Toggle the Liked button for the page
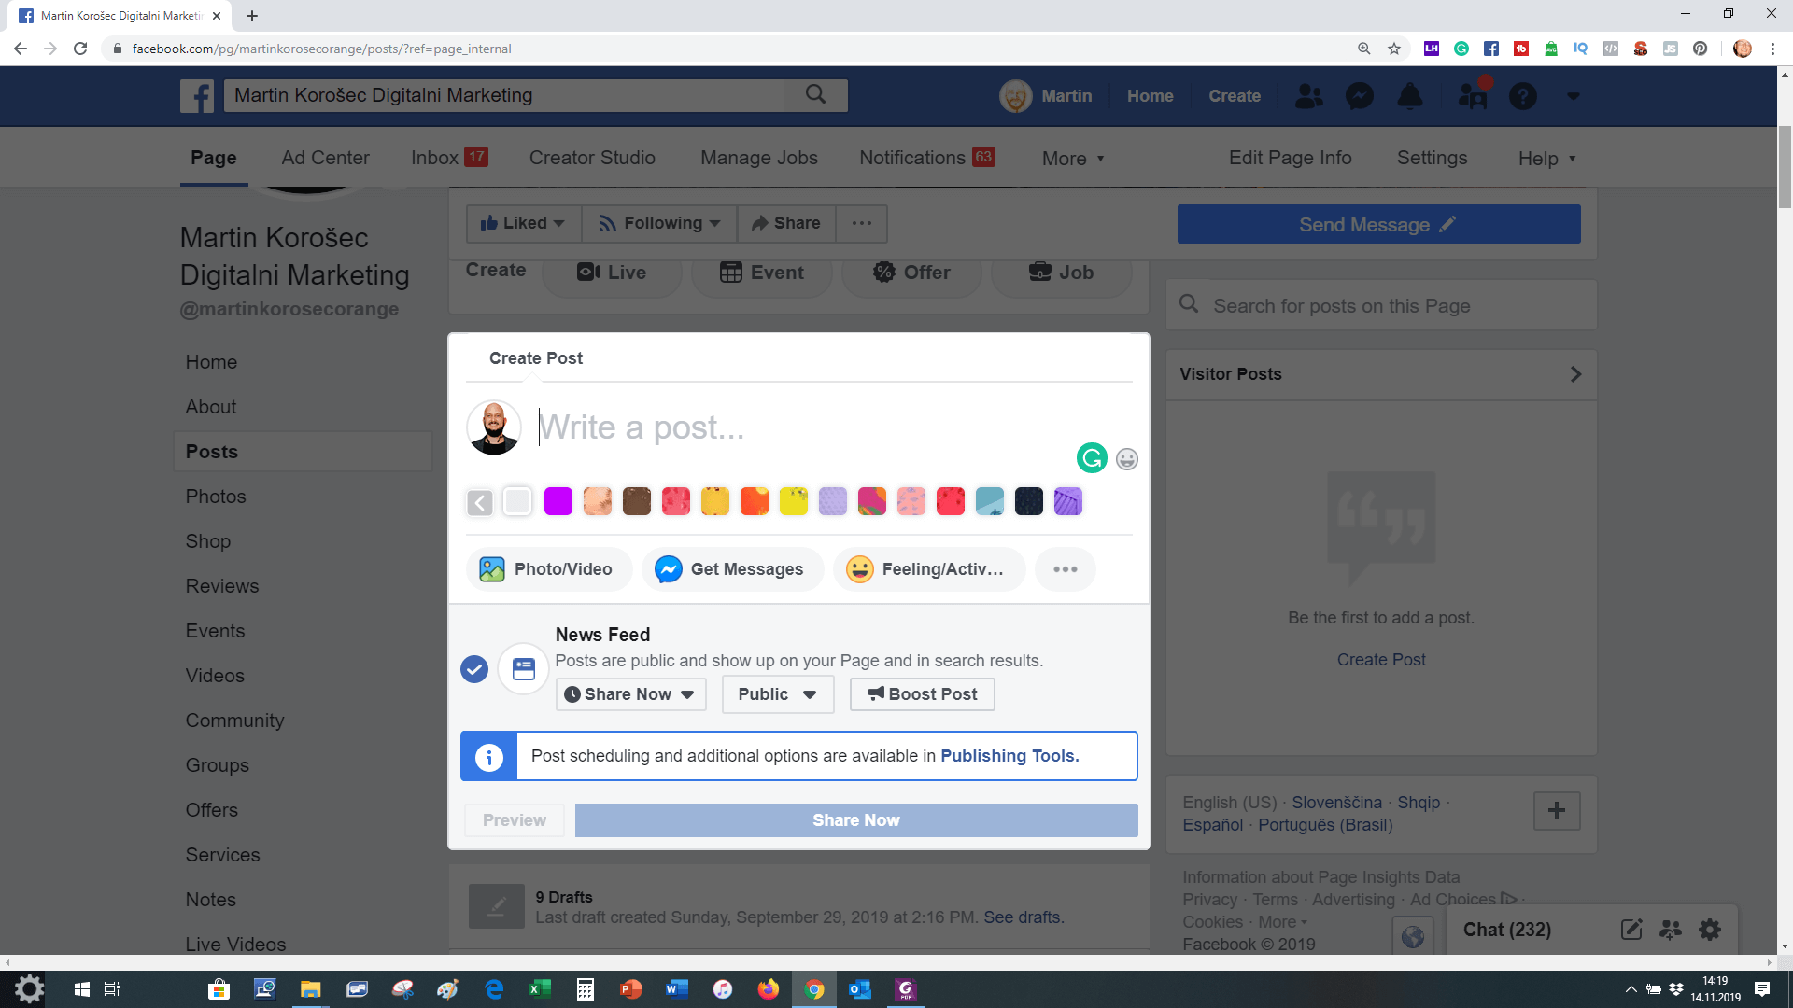 (x=523, y=223)
